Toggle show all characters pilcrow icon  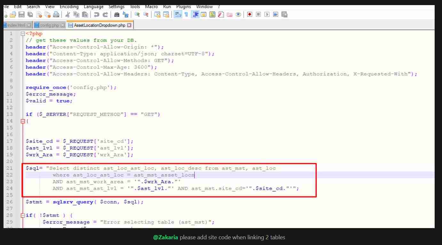pos(186,14)
